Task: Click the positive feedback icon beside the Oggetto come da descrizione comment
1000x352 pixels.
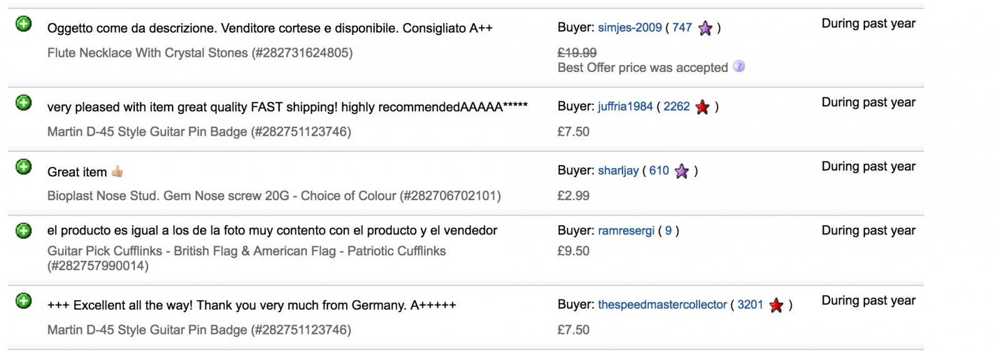Action: [24, 24]
